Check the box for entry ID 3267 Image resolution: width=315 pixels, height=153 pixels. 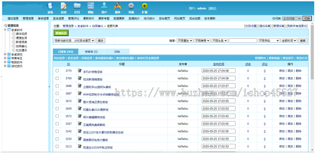tap(57, 124)
